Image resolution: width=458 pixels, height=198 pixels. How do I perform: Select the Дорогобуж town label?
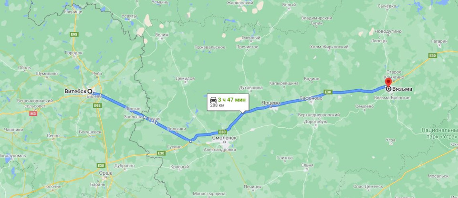[x=314, y=122]
